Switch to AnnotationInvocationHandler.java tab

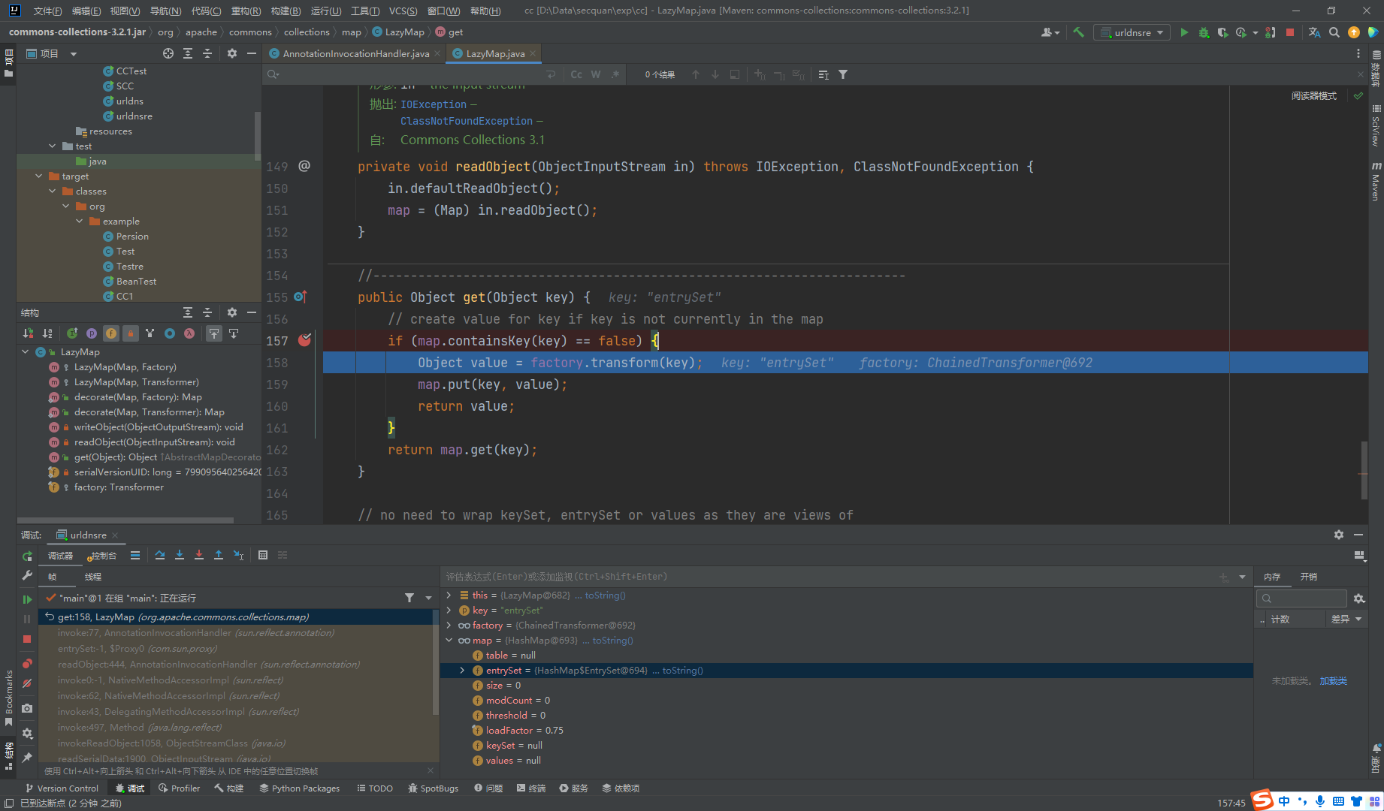(355, 53)
